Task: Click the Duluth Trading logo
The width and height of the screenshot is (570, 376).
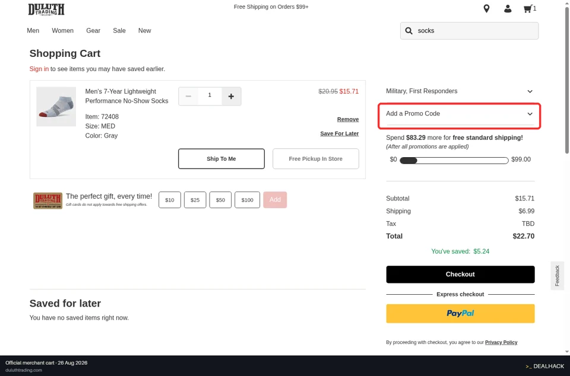Action: tap(46, 9)
